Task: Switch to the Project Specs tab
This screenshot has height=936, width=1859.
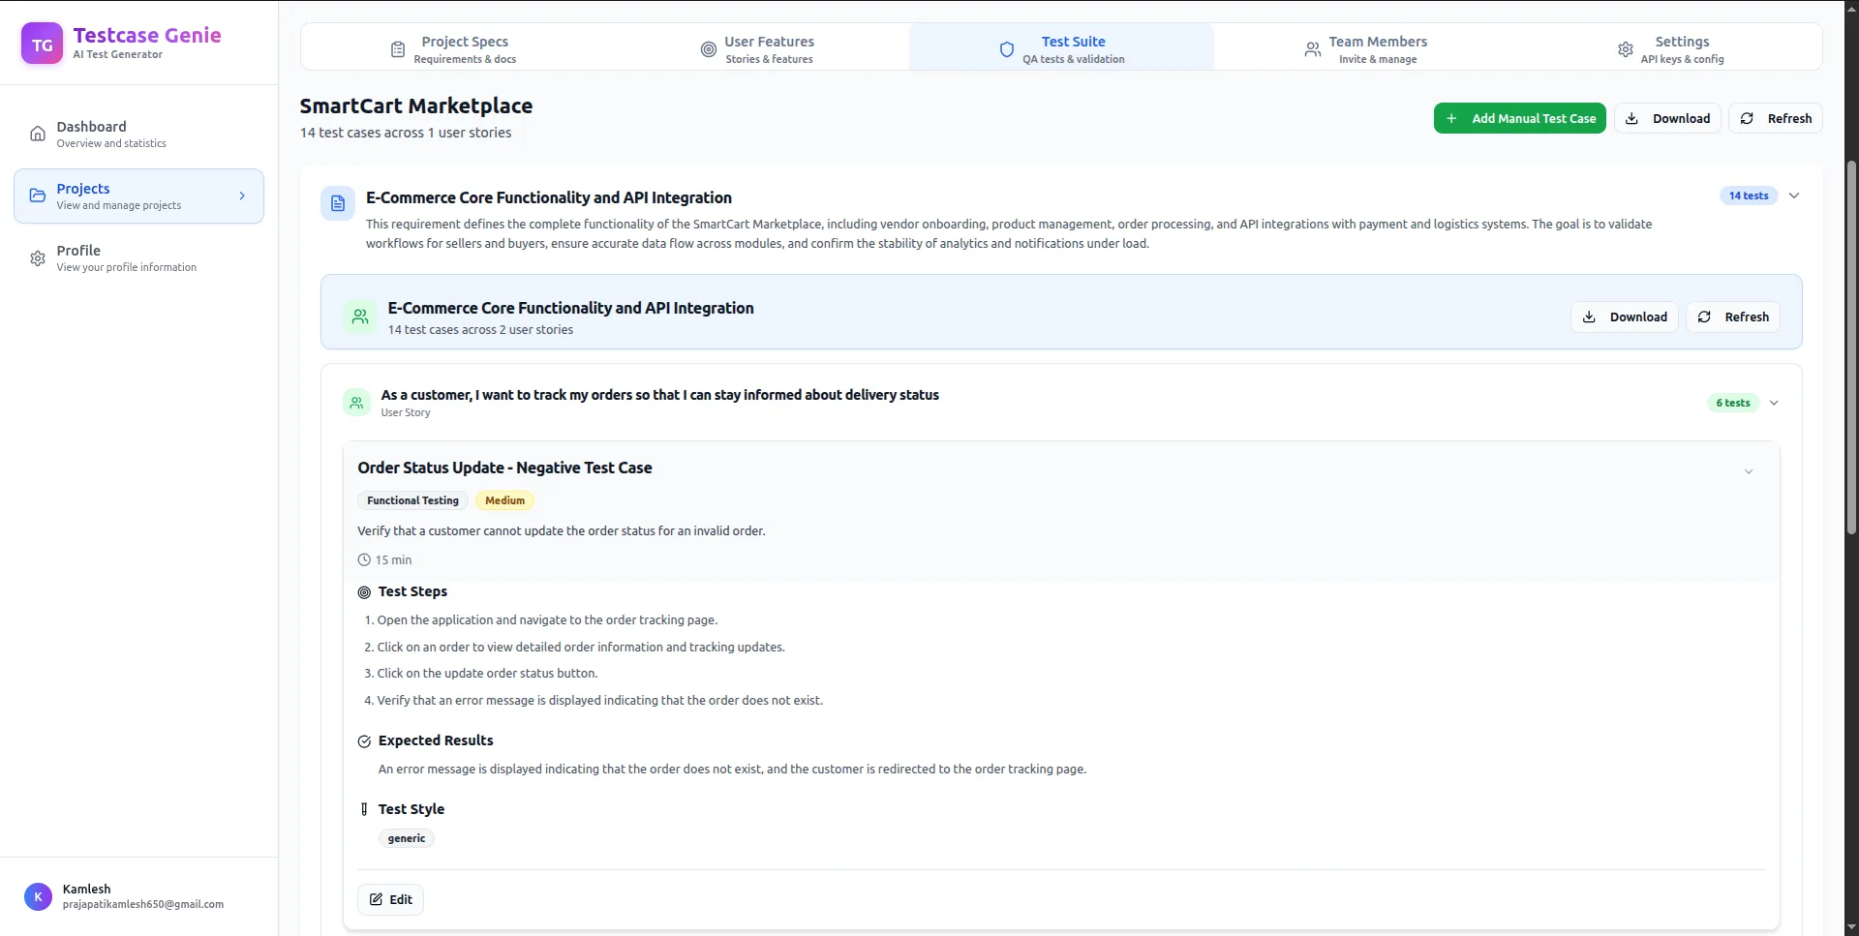Action: (453, 49)
